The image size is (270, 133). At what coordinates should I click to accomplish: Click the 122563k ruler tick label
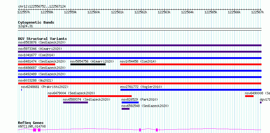pos(164,12)
